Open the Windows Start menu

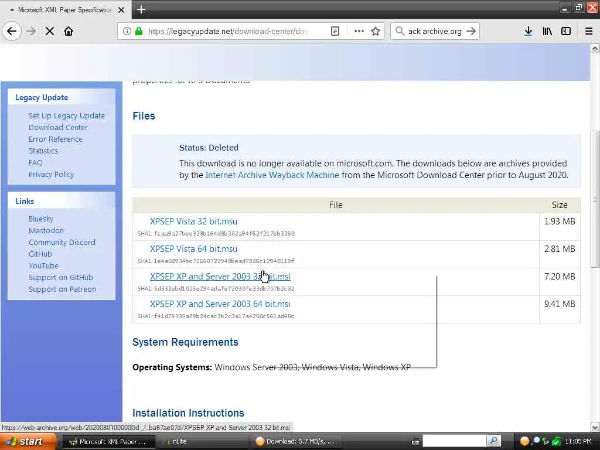[x=28, y=442]
